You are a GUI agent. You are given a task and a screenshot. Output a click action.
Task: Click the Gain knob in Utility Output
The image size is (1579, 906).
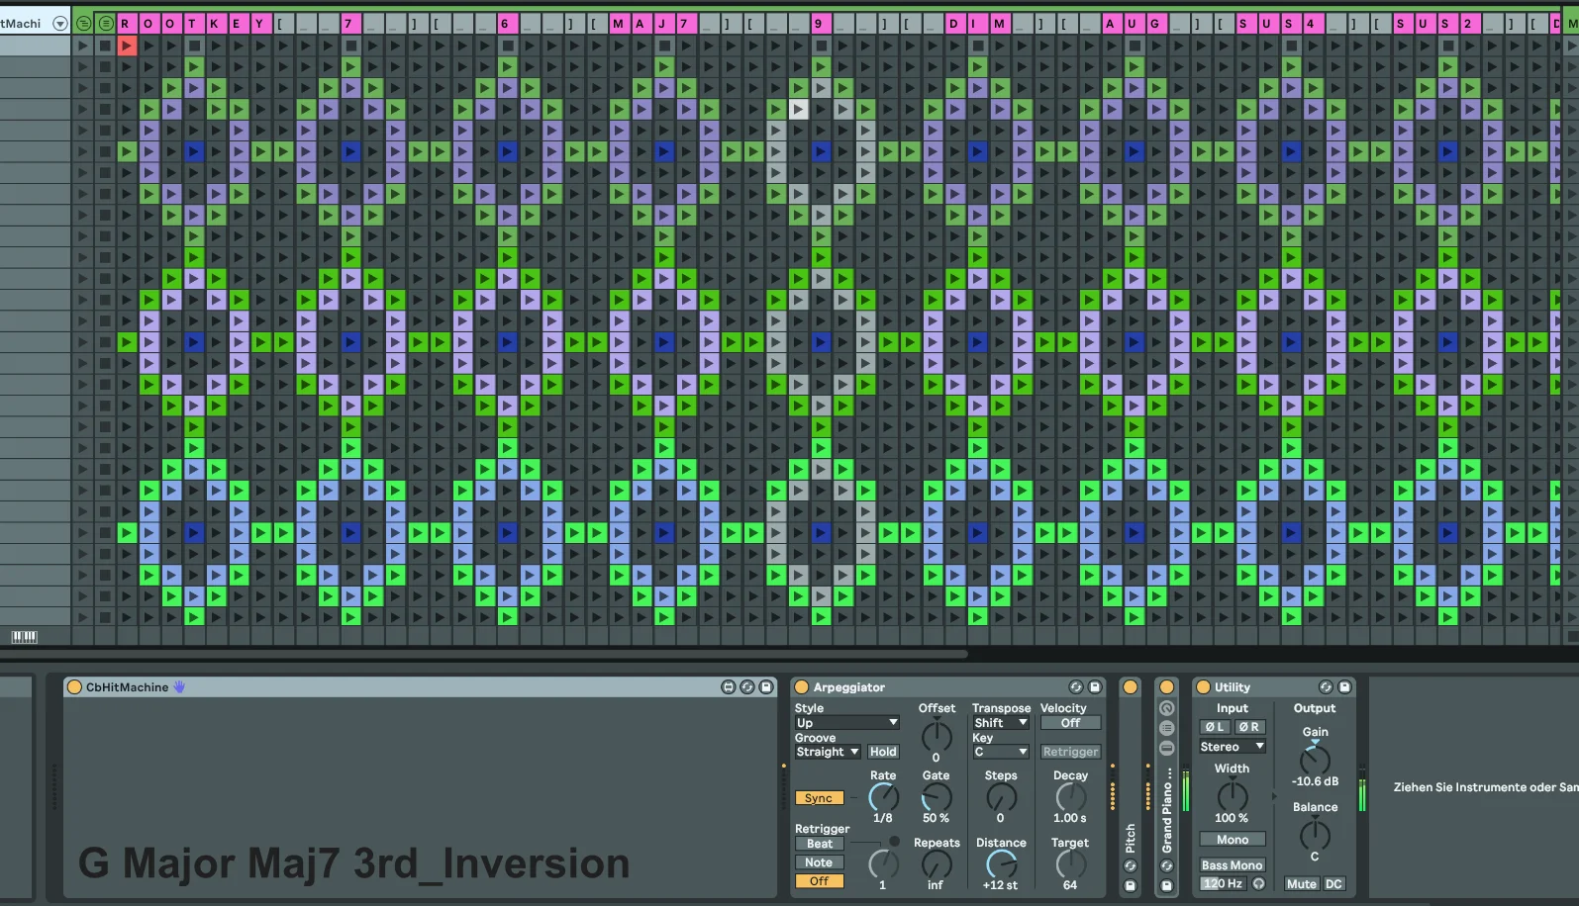(1315, 759)
